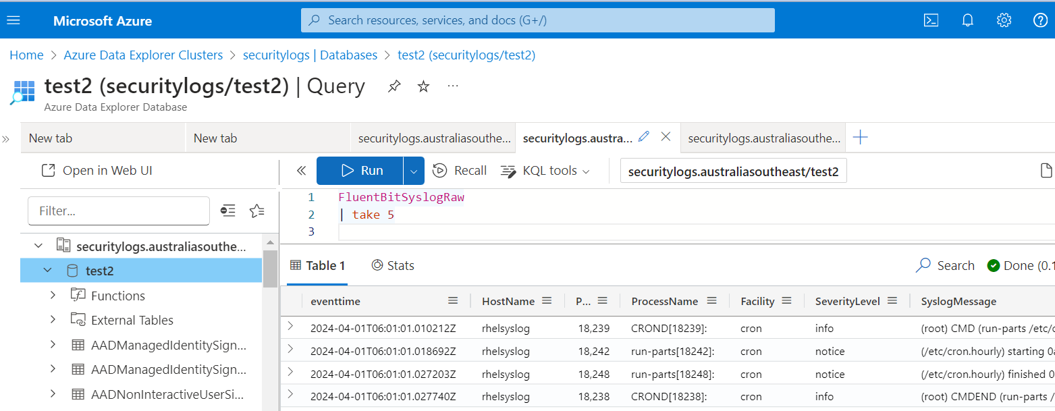The width and height of the screenshot is (1055, 411).
Task: Open the Facility column menu
Action: click(786, 301)
